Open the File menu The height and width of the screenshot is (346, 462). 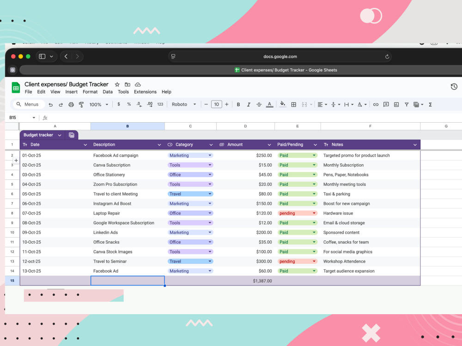(29, 92)
